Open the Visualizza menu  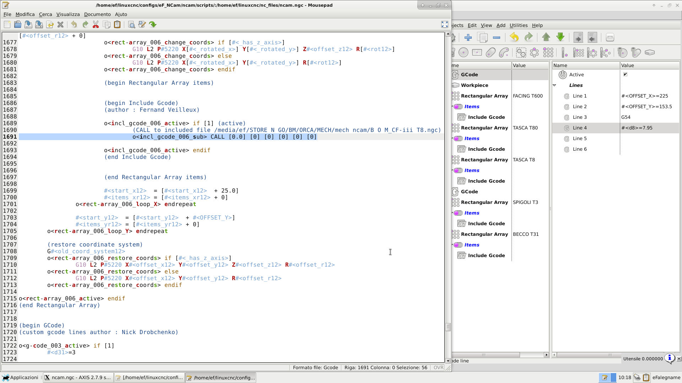pyautogui.click(x=68, y=14)
